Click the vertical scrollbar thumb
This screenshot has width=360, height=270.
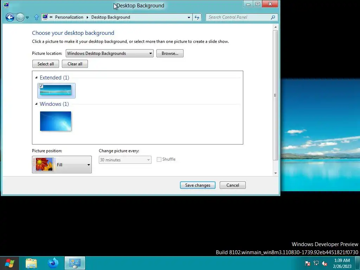click(x=276, y=95)
